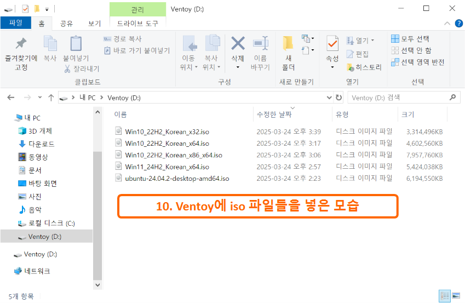
Task: Collapse the ribbon with chevron arrow
Action: (x=447, y=24)
